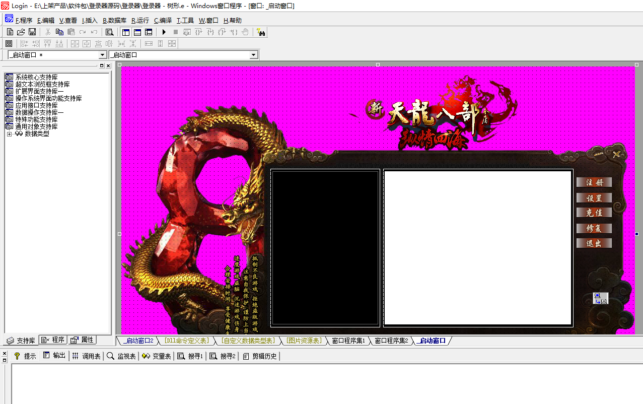Open the right _启动窗口 combo box arrow

(x=253, y=55)
